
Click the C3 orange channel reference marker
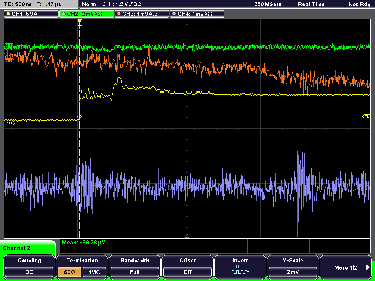click(x=10, y=61)
